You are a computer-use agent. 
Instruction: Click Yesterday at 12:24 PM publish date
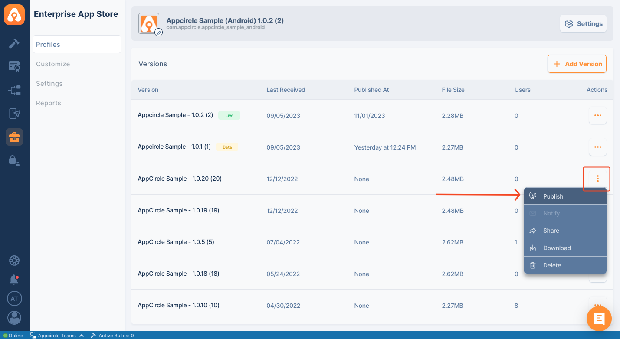coord(385,147)
